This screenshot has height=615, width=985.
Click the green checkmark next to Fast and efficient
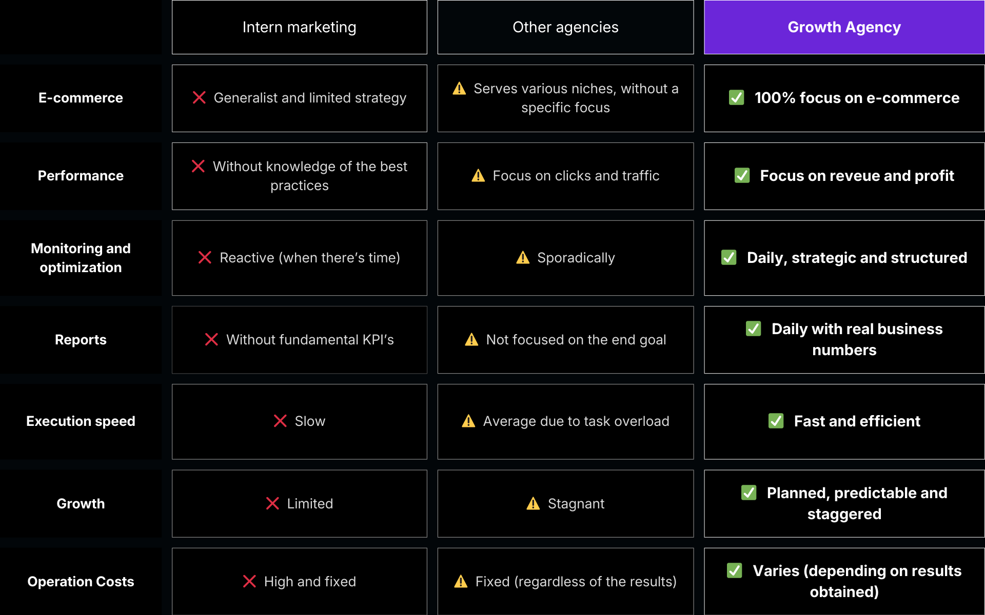[776, 421]
